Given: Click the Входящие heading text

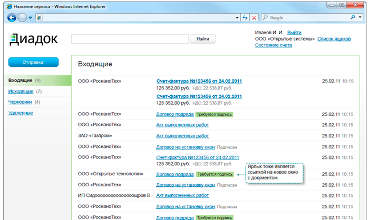Looking at the screenshot, I should tap(95, 64).
